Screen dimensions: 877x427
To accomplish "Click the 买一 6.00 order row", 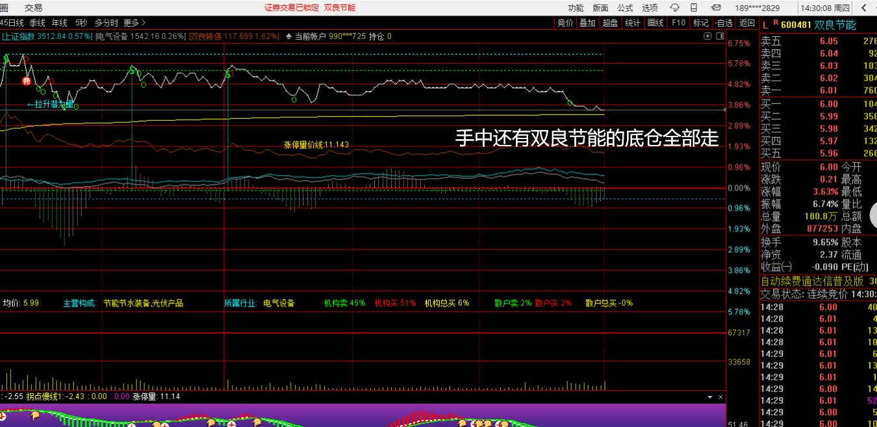I will [x=819, y=104].
